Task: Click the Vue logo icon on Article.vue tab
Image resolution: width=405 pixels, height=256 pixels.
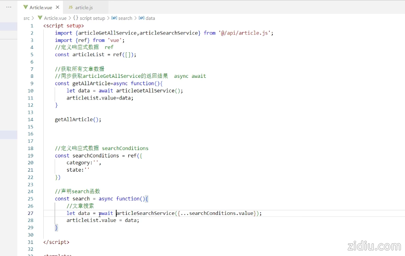Action: [26, 7]
